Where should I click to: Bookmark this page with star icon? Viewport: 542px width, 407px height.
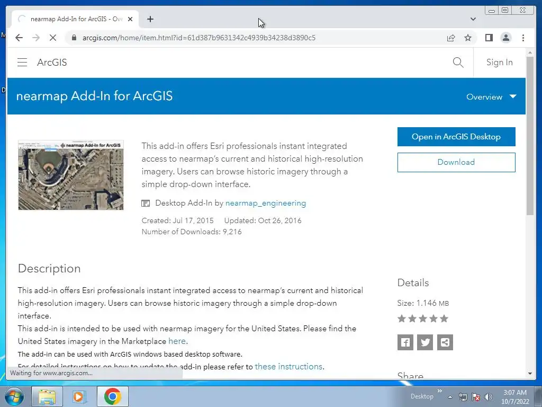pyautogui.click(x=468, y=38)
